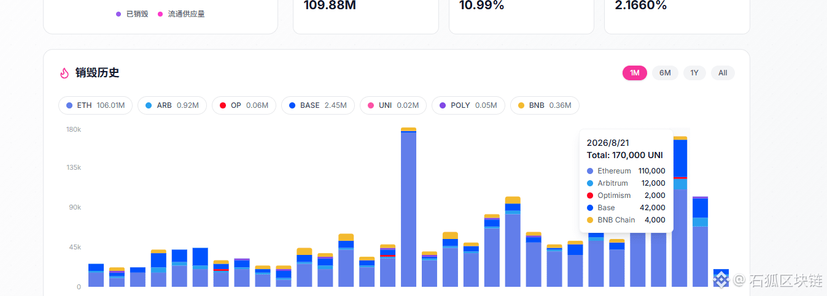Image resolution: width=827 pixels, height=296 pixels.
Task: Click the 45k y-axis label
Action: [x=75, y=247]
